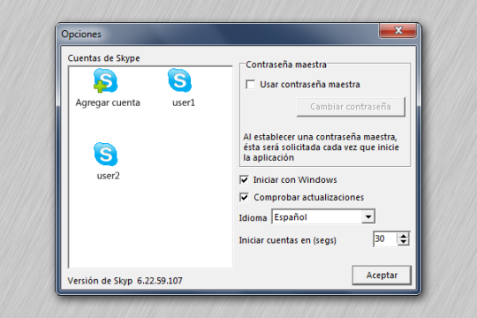Increase seconds with spinner up arrow

click(404, 236)
